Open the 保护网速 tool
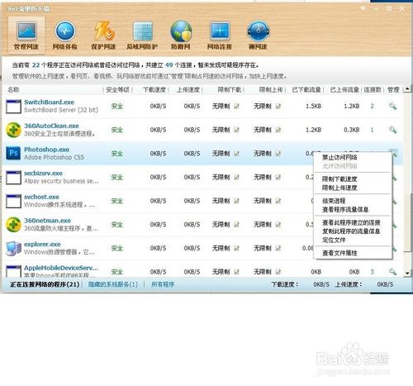The image size is (413, 386). (x=103, y=36)
